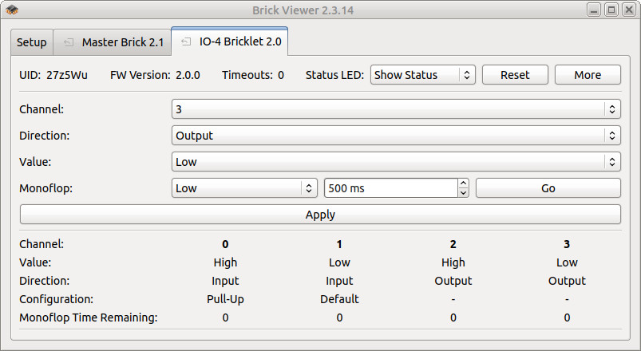Click the More button

pyautogui.click(x=588, y=75)
